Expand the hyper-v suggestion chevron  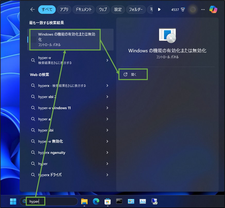point(107,60)
